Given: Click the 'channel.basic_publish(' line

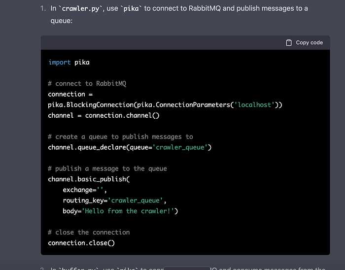Looking at the screenshot, I should [89, 179].
